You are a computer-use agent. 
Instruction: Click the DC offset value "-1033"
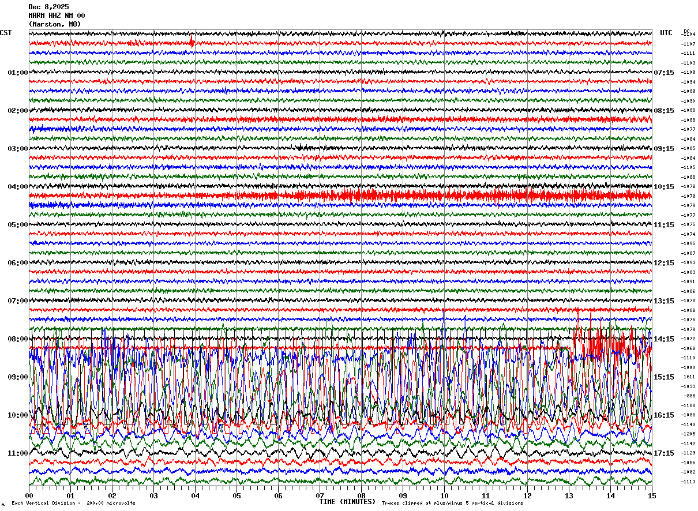pyautogui.click(x=688, y=386)
